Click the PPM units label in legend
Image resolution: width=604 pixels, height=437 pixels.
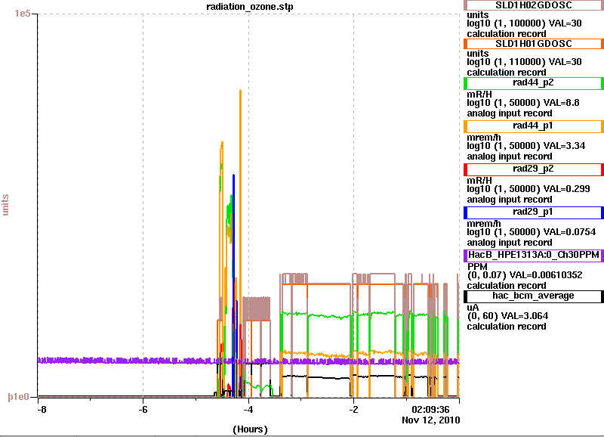[x=477, y=267]
